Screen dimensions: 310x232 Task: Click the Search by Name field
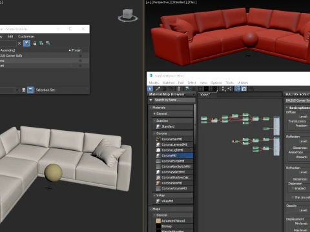174,100
